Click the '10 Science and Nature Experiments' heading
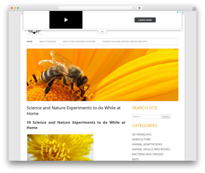Screen dimensions: 205x173 tap(76, 125)
